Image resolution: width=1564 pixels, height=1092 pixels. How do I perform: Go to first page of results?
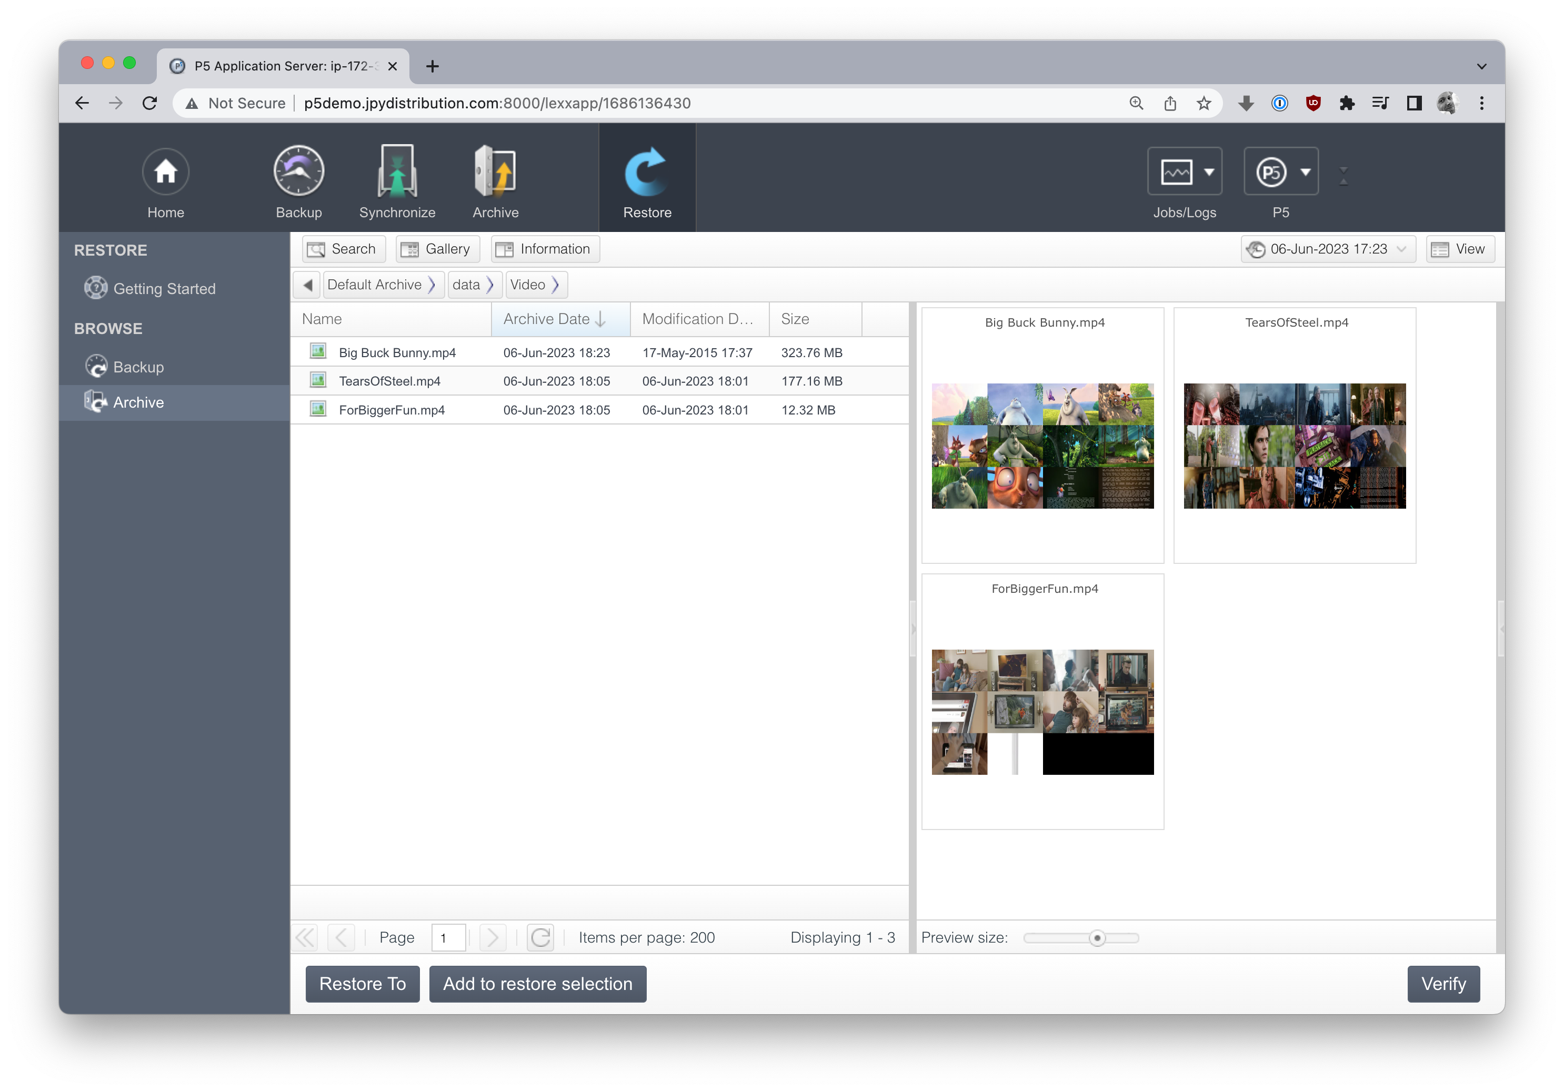(305, 937)
